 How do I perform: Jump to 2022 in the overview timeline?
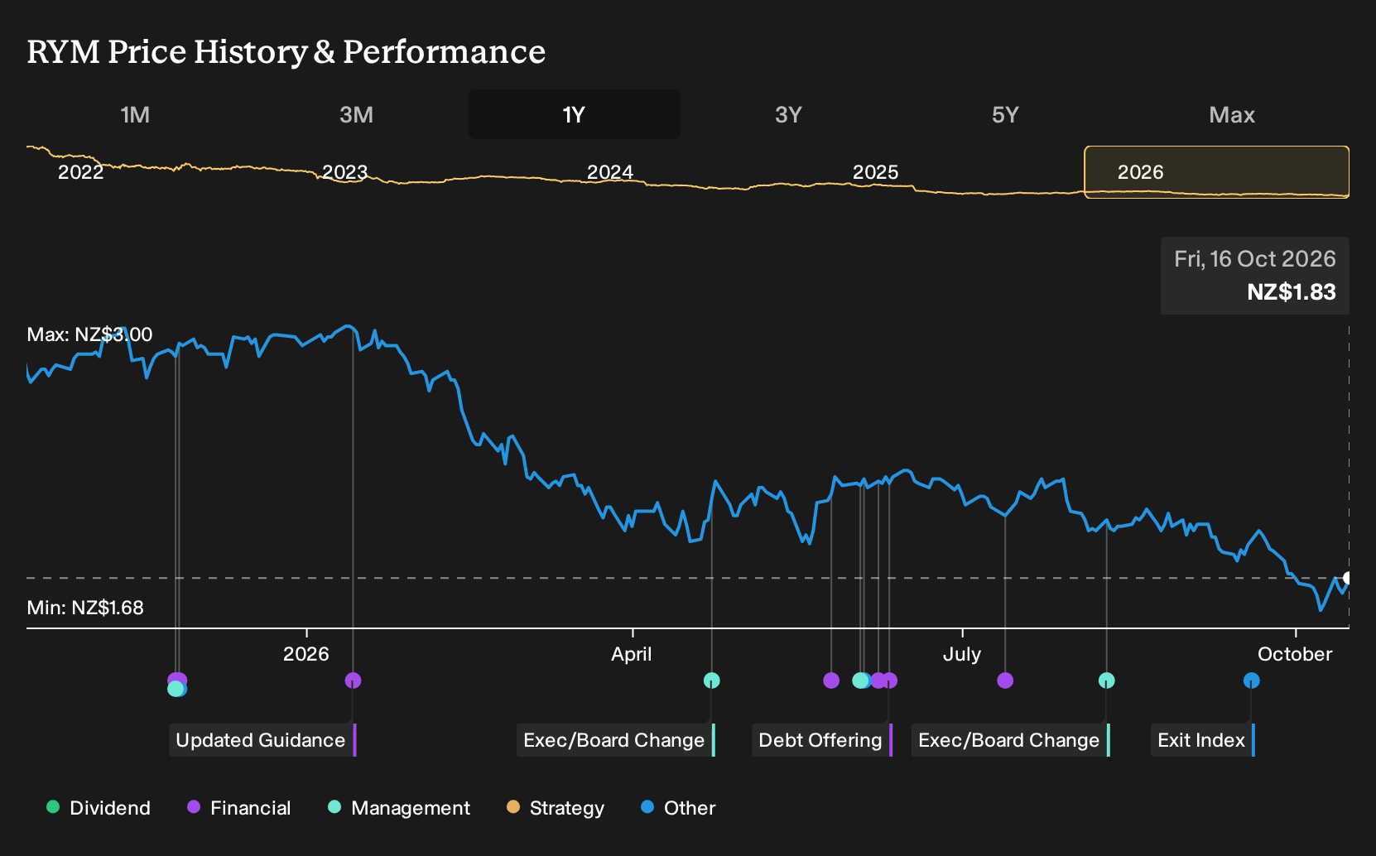[80, 172]
